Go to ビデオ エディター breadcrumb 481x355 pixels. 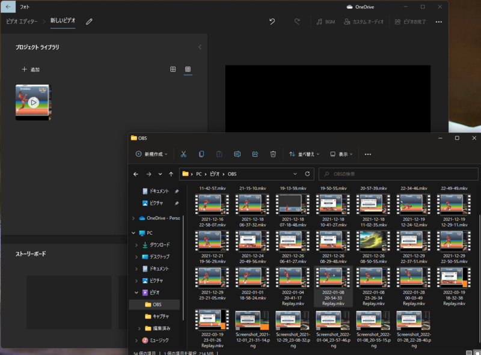(22, 22)
